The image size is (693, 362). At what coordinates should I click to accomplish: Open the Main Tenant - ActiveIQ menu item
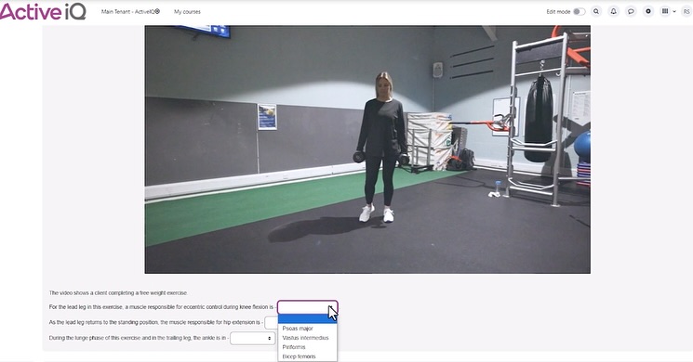pos(130,12)
